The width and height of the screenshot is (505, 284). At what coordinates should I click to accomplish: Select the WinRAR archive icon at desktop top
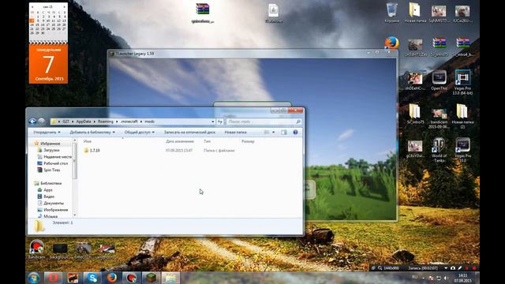click(202, 13)
